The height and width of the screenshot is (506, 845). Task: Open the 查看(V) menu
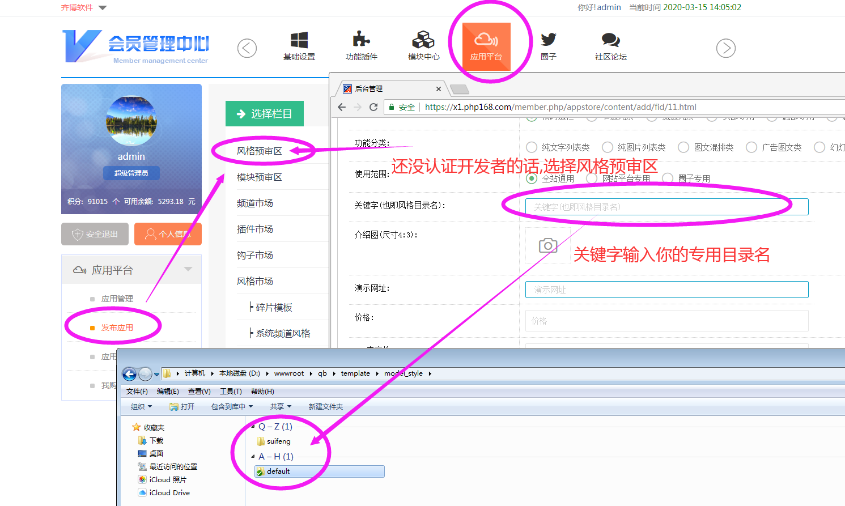(x=199, y=392)
